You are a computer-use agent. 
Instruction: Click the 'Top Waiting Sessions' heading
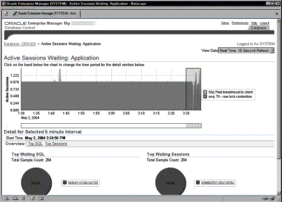168,154
